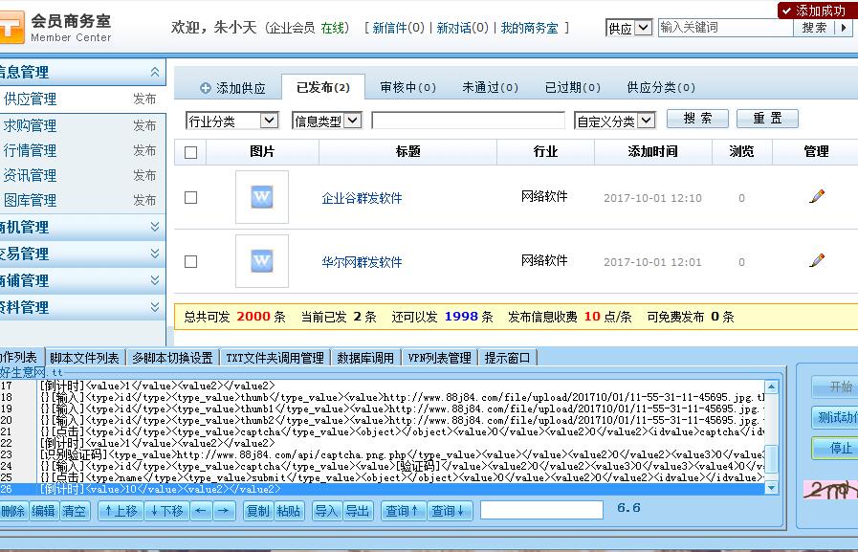Click the 重 置 reset button
The width and height of the screenshot is (858, 552).
[x=767, y=119]
